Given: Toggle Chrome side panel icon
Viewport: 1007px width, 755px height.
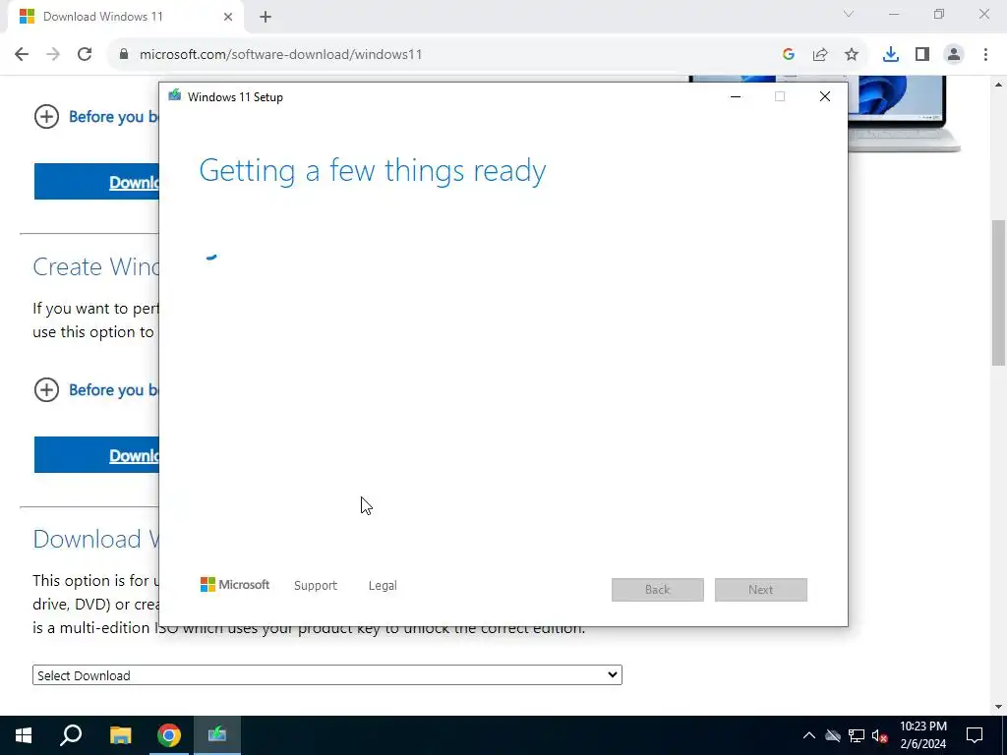Looking at the screenshot, I should (922, 55).
